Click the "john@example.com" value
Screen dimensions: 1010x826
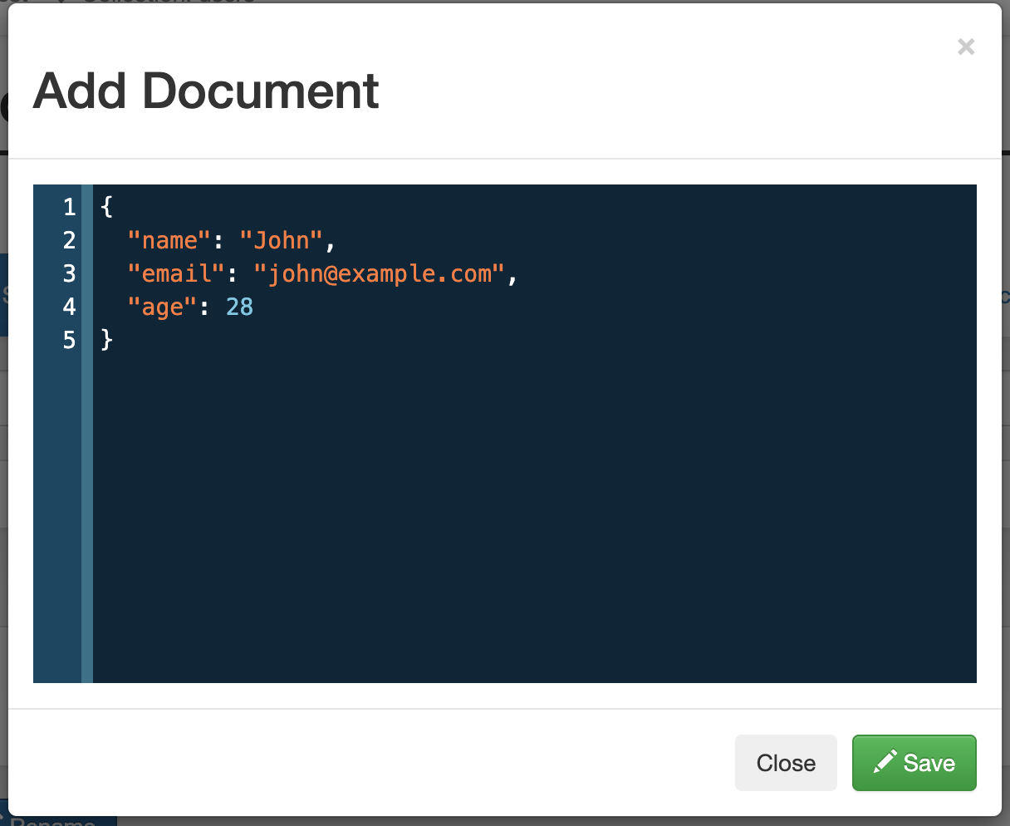[380, 273]
